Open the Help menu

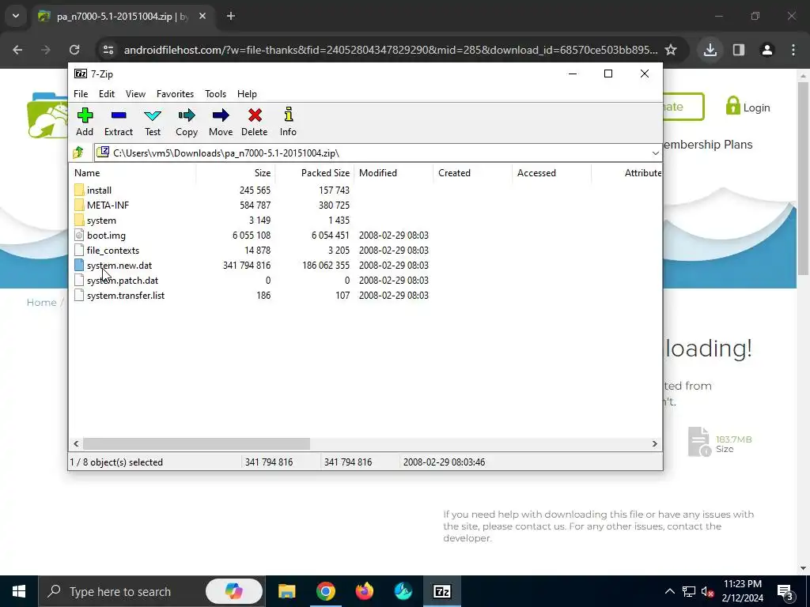click(x=247, y=94)
